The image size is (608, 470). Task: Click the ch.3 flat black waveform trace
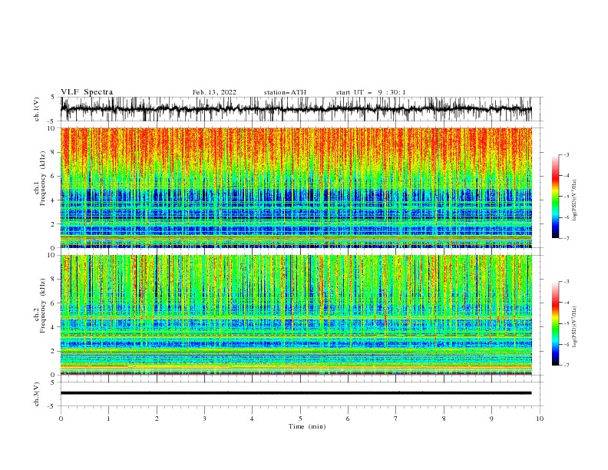click(296, 393)
